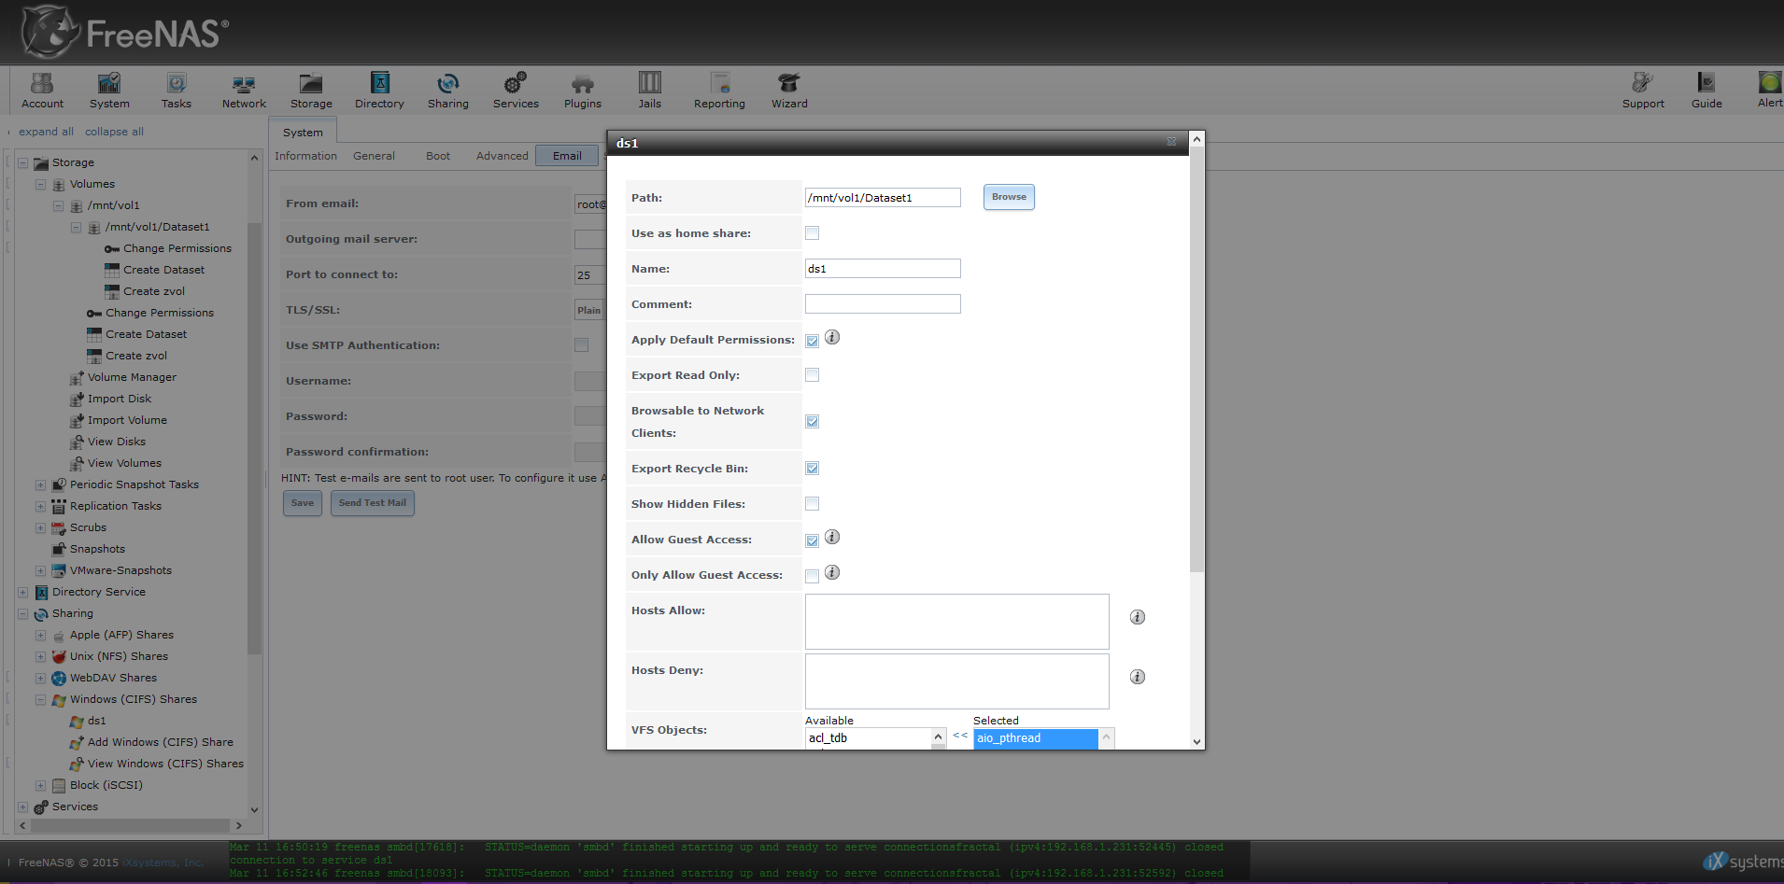Open the Jails toolbar icon
The height and width of the screenshot is (884, 1784).
[649, 91]
